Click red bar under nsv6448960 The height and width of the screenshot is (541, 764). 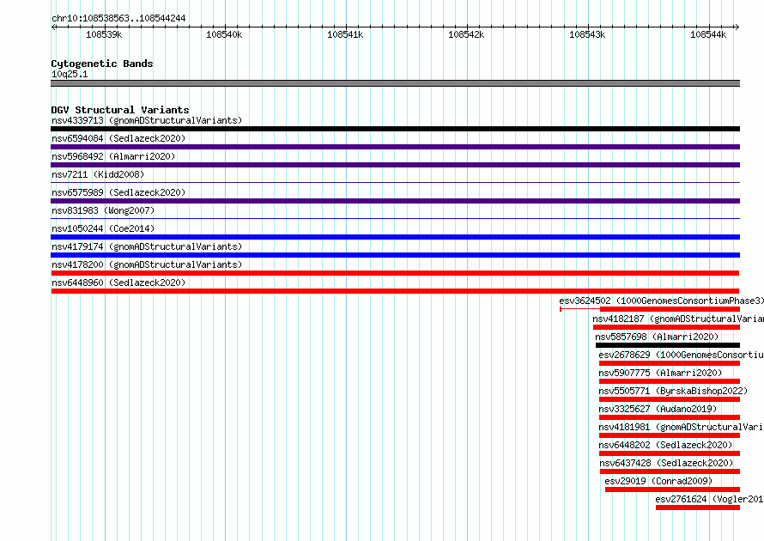[x=395, y=291]
